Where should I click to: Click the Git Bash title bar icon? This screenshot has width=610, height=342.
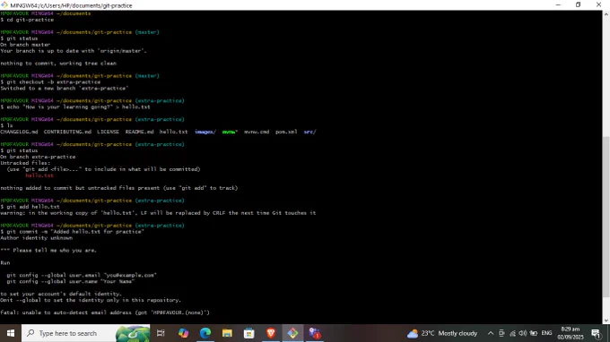[4, 5]
